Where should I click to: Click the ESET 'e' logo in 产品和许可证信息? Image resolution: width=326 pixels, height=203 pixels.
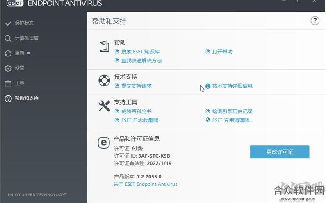104,142
